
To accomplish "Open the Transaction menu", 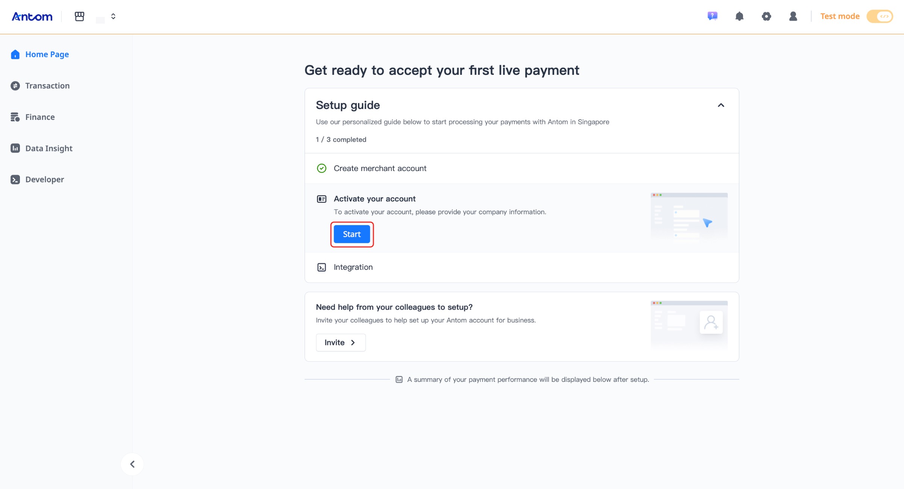I will [47, 86].
